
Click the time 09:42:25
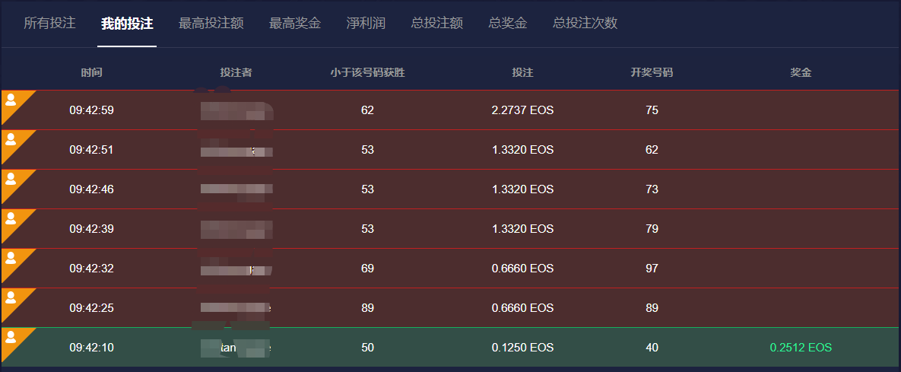click(91, 308)
